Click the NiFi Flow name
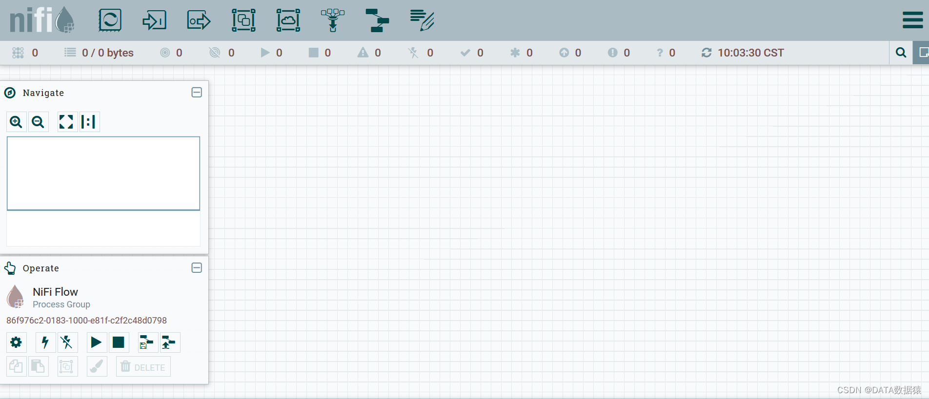Image resolution: width=929 pixels, height=399 pixels. [55, 292]
